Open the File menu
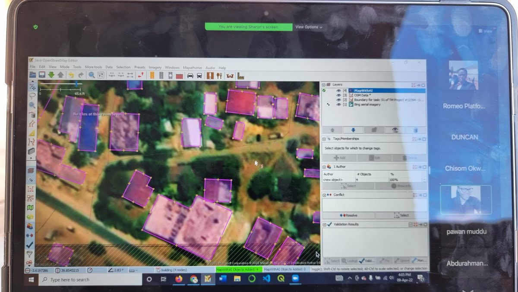Viewport: 518px width, 292px height. [x=32, y=67]
